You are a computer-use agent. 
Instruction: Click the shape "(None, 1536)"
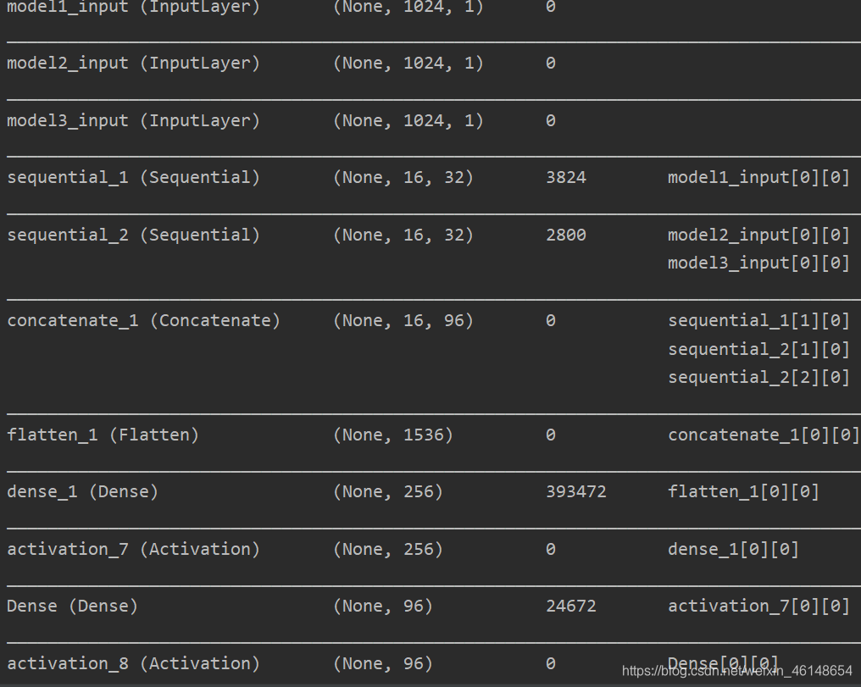(x=393, y=435)
